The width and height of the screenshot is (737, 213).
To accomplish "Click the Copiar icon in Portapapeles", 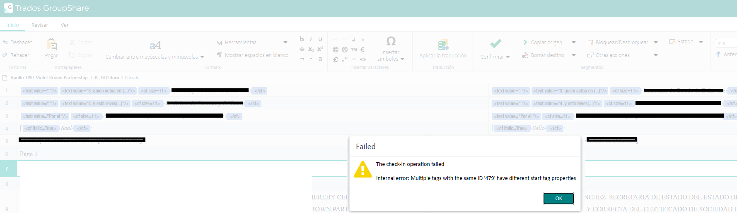I will 72,55.
